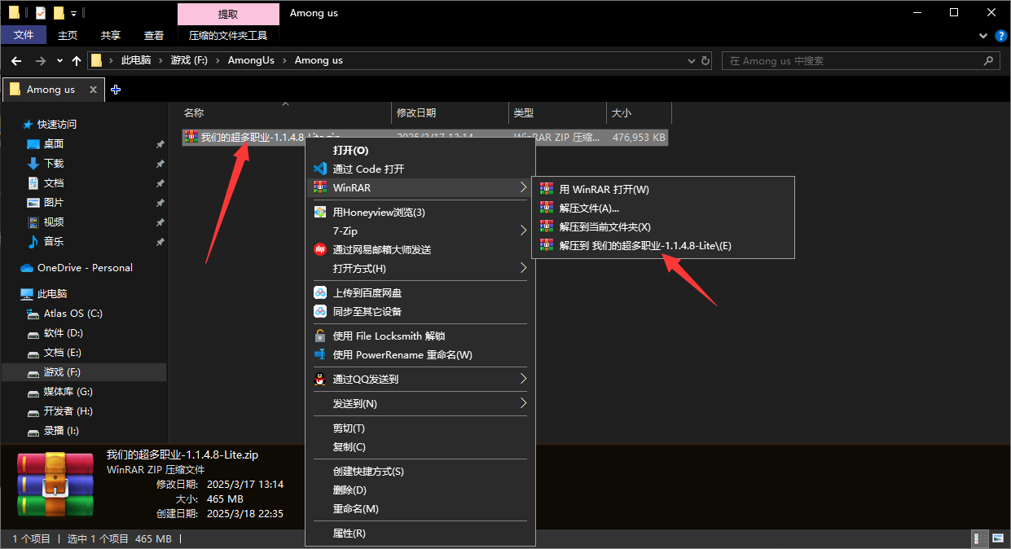Click 打开(O) in the context menu
1011x549 pixels.
click(x=350, y=150)
